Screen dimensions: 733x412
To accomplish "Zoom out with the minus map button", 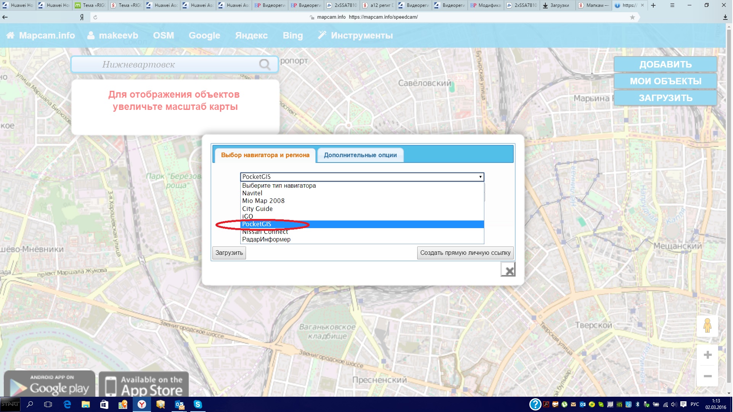I will coord(707,376).
